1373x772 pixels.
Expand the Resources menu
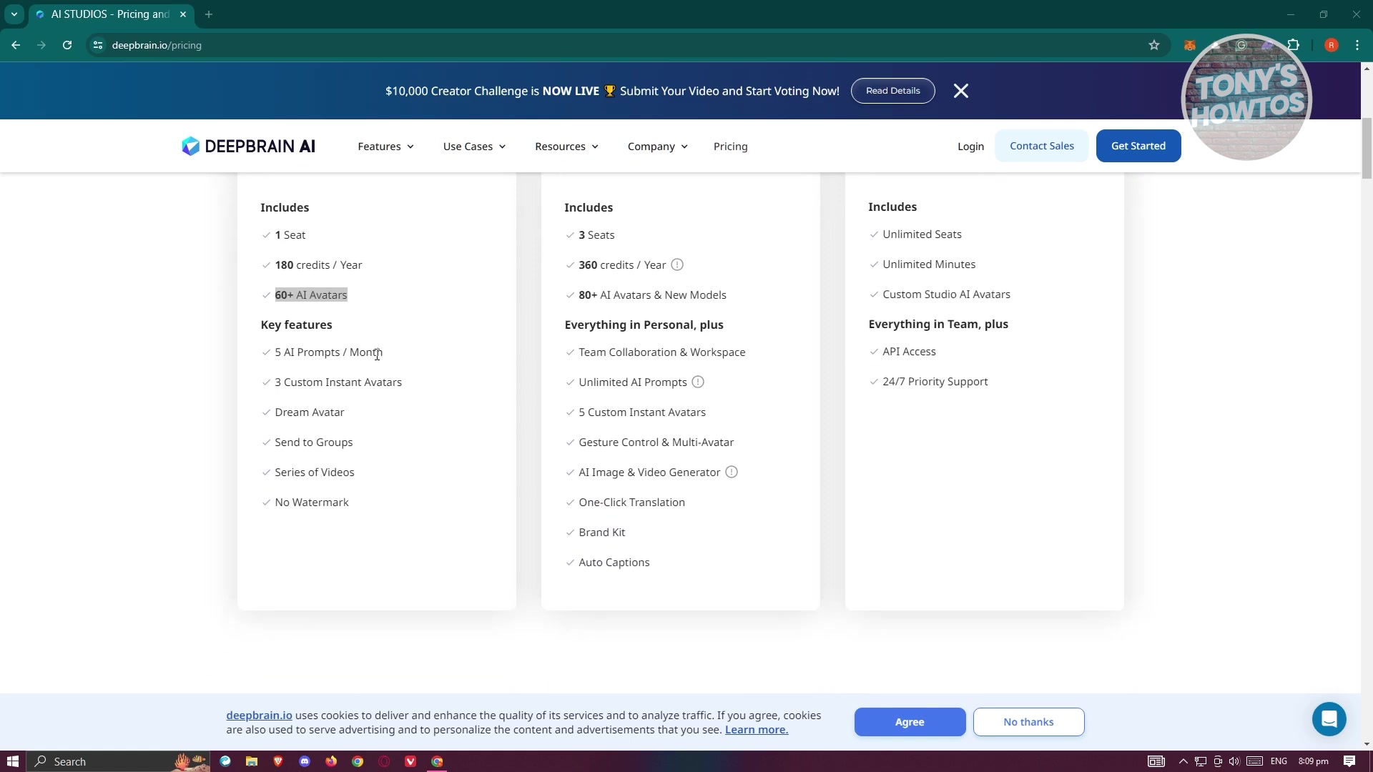[x=566, y=147]
